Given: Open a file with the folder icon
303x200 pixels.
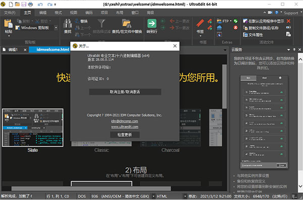Looking at the screenshot, I should pyautogui.click(x=17, y=4).
